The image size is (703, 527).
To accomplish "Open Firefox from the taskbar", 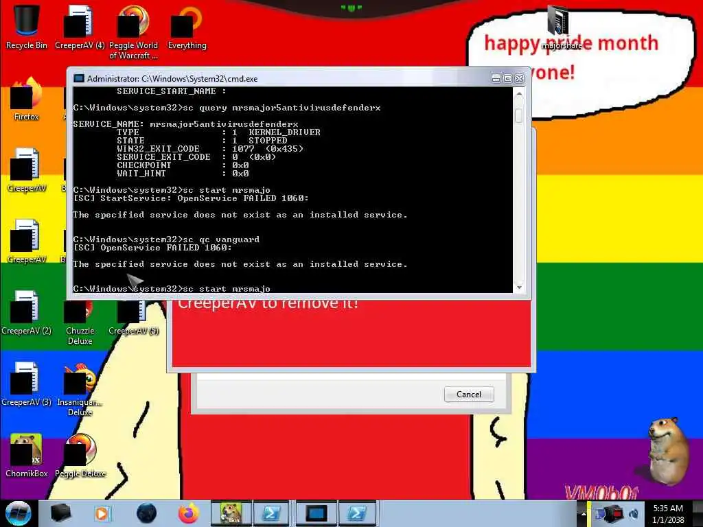I will click(x=188, y=513).
